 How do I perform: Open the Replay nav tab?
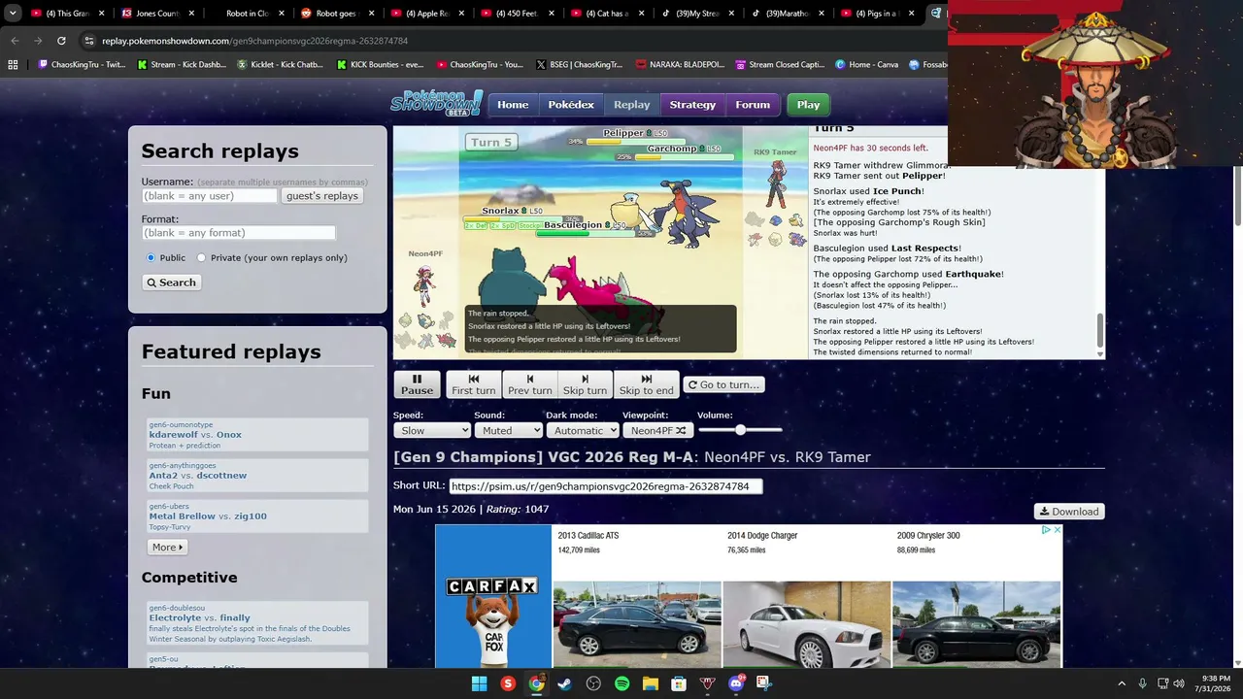631,105
